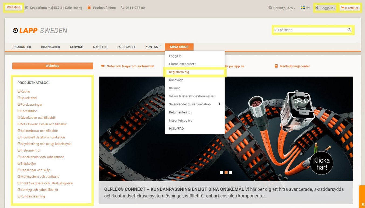This screenshot has width=365, height=208.
Task: Open Märksystem och buntband category
Action: 40,177
